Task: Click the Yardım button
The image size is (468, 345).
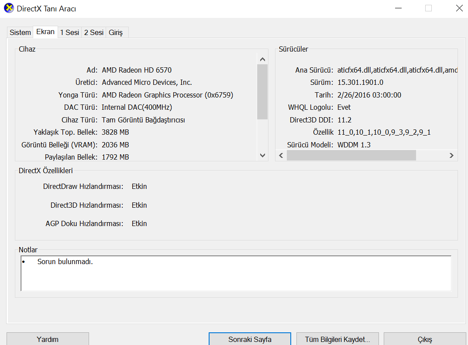Action: point(48,339)
